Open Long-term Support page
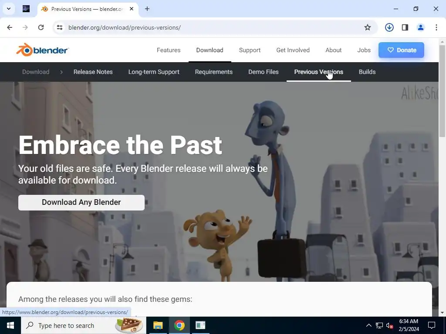Screen dimensions: 446x334 [154, 72]
